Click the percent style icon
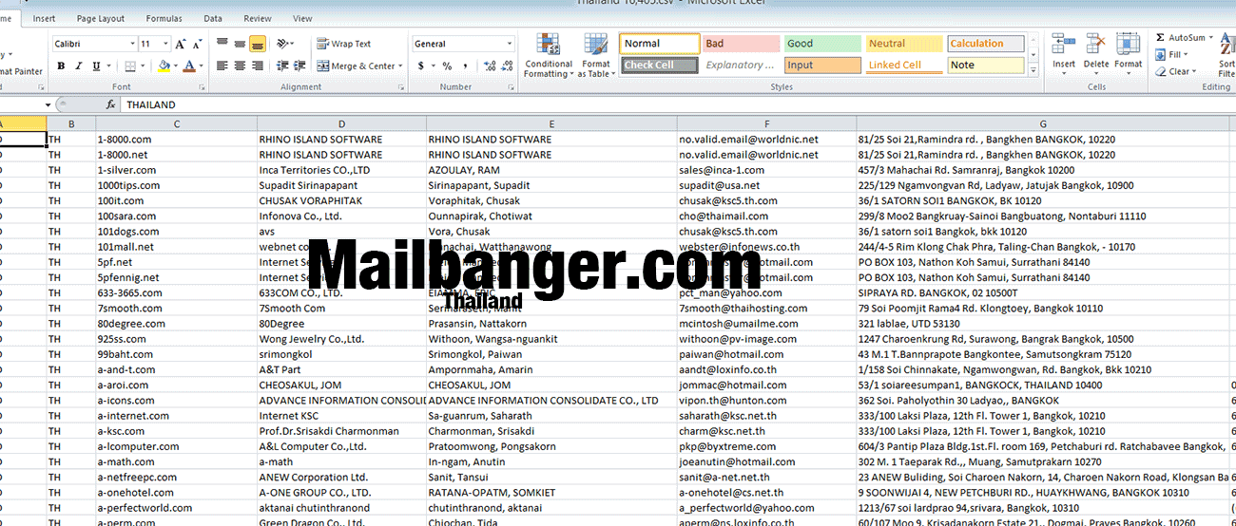 [447, 66]
